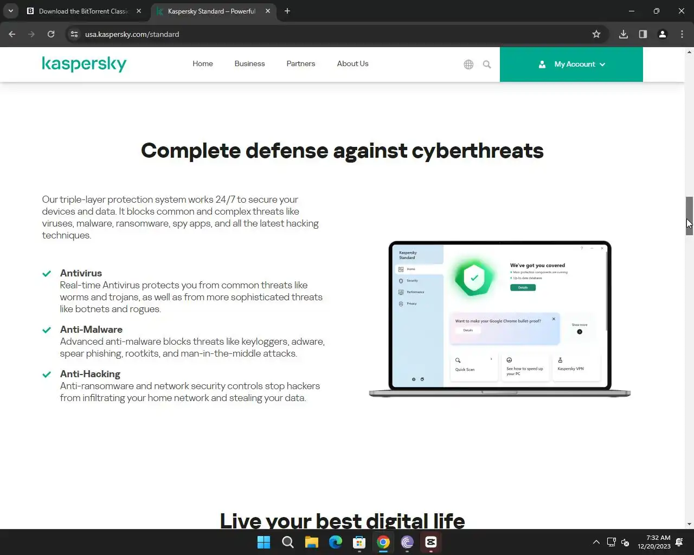The height and width of the screenshot is (555, 694).
Task: Open BitTorrent purple taskbar icon
Action: click(x=407, y=542)
